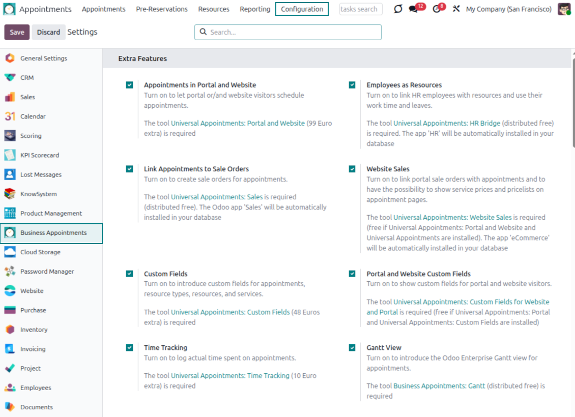Uncheck Appointments in Portal and Website
Image resolution: width=575 pixels, height=417 pixels.
click(x=130, y=85)
